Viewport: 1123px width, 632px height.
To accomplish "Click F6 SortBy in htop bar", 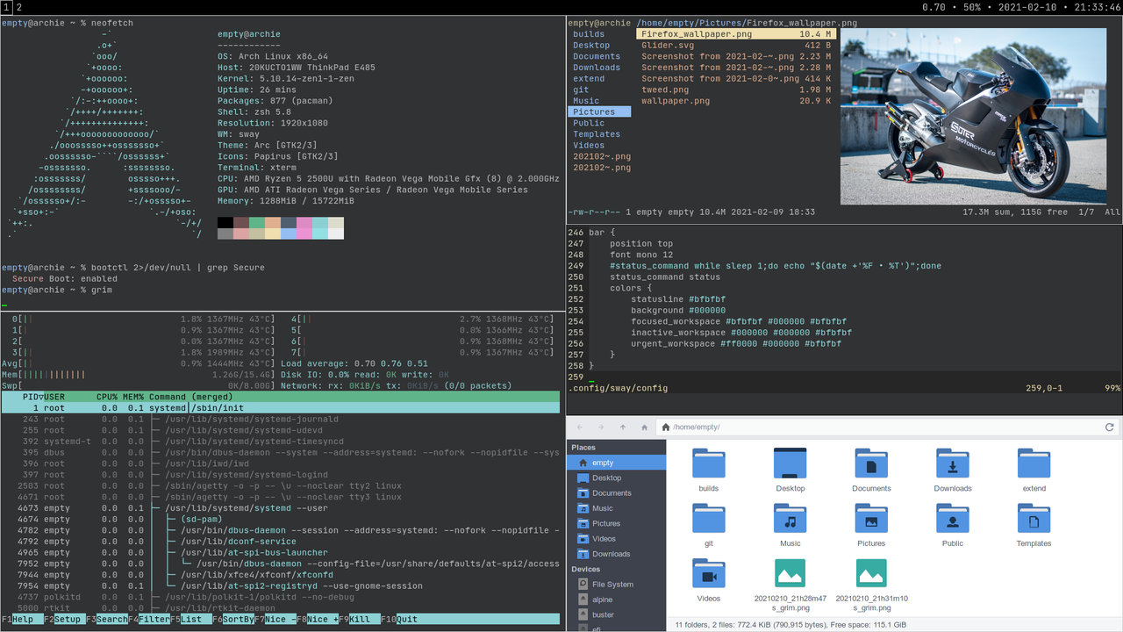I will 233,619.
